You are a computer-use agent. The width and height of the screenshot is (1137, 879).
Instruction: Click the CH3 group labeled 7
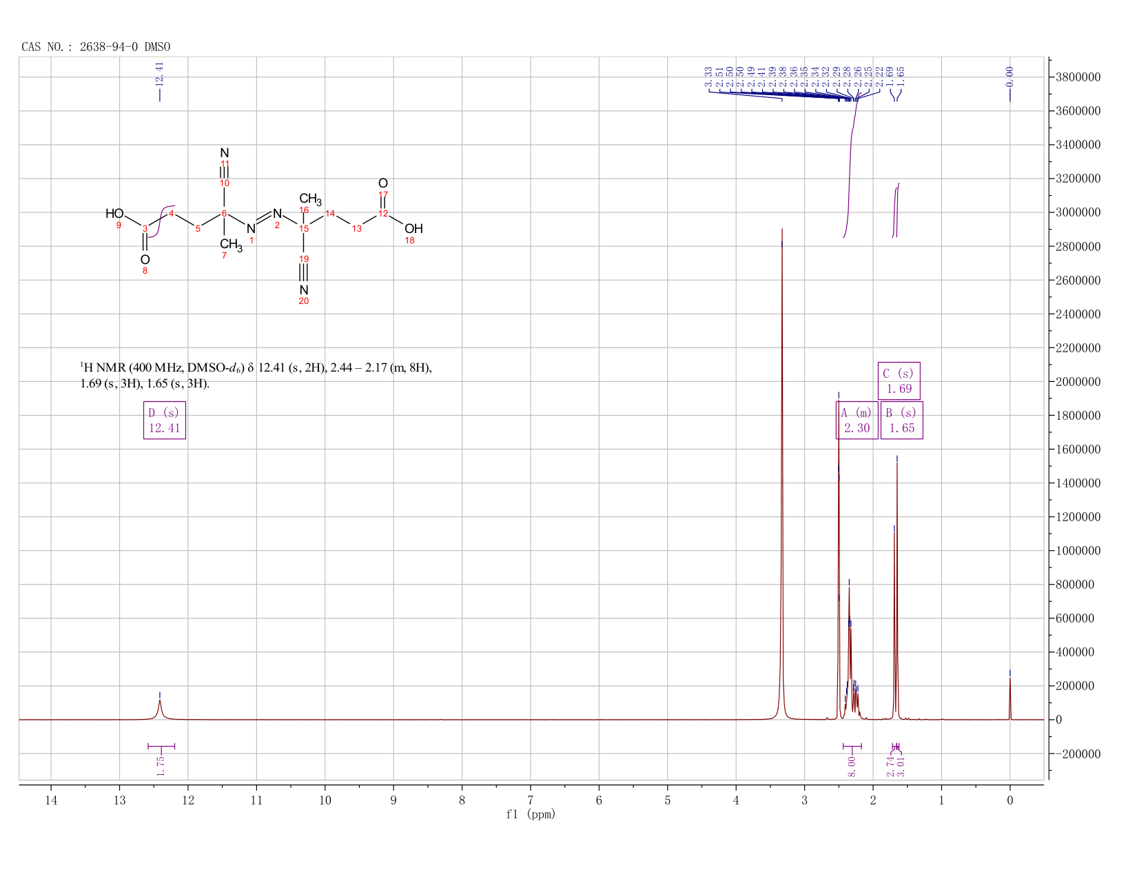click(231, 244)
